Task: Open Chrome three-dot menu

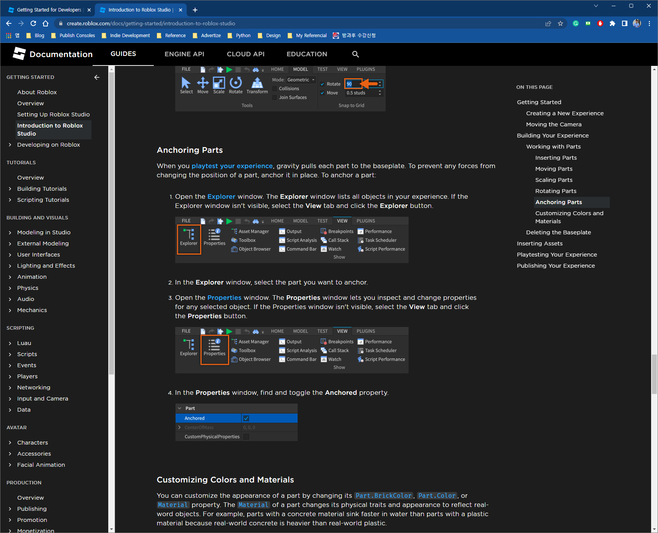Action: tap(649, 23)
